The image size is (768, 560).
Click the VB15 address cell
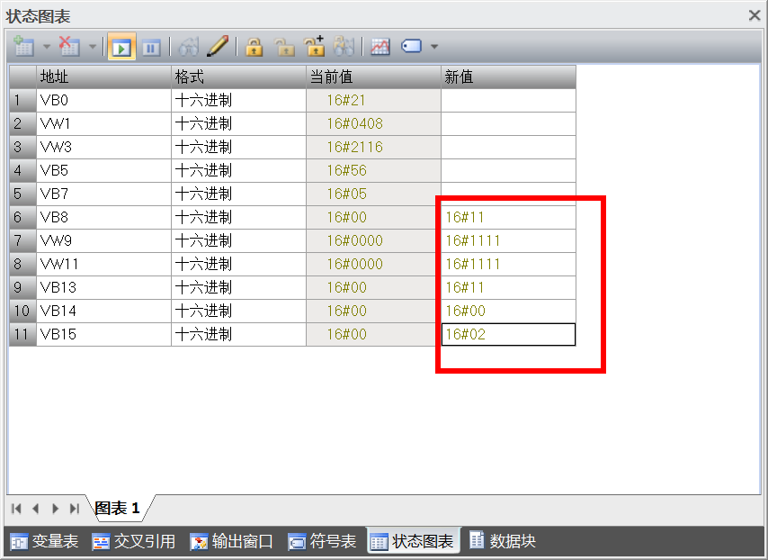(103, 334)
